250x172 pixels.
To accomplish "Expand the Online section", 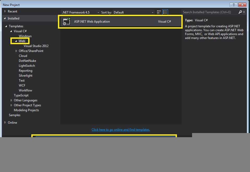I will (x=5, y=122).
